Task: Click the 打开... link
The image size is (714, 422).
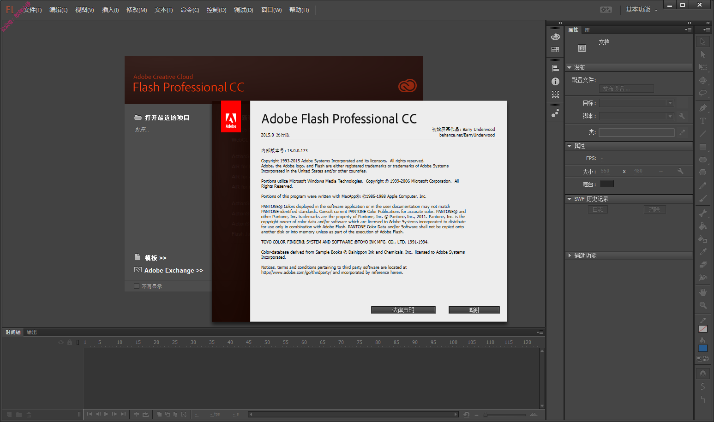Action: (142, 130)
